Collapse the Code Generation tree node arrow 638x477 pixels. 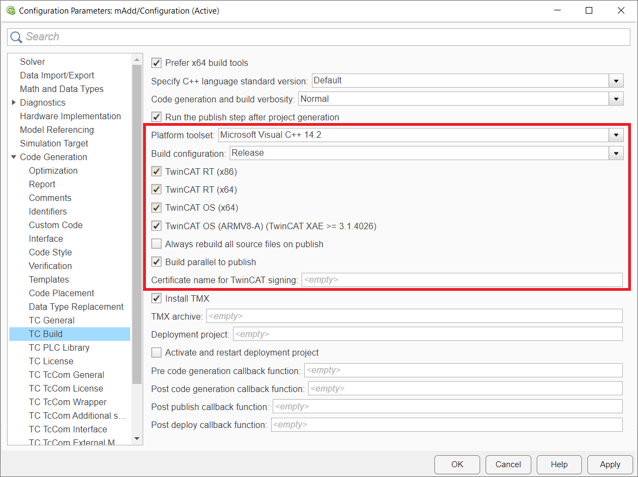coord(14,157)
